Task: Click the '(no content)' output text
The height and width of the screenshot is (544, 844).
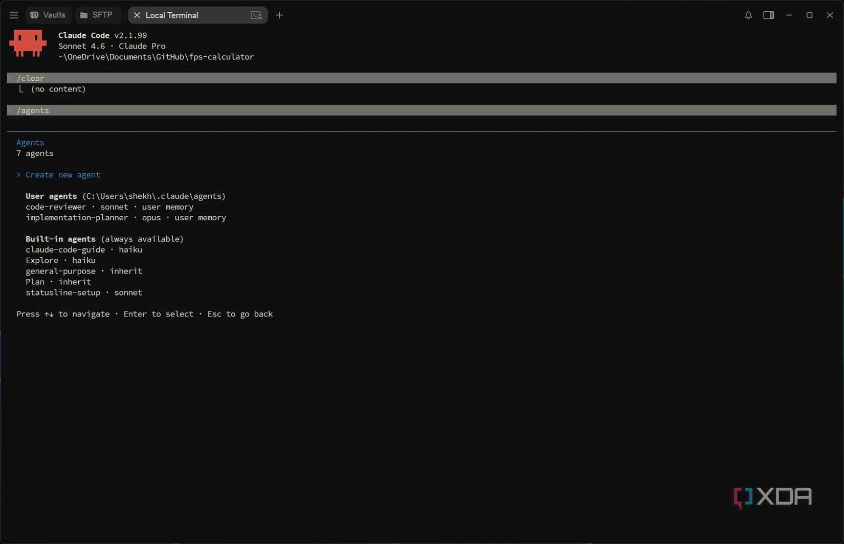Action: click(x=58, y=89)
